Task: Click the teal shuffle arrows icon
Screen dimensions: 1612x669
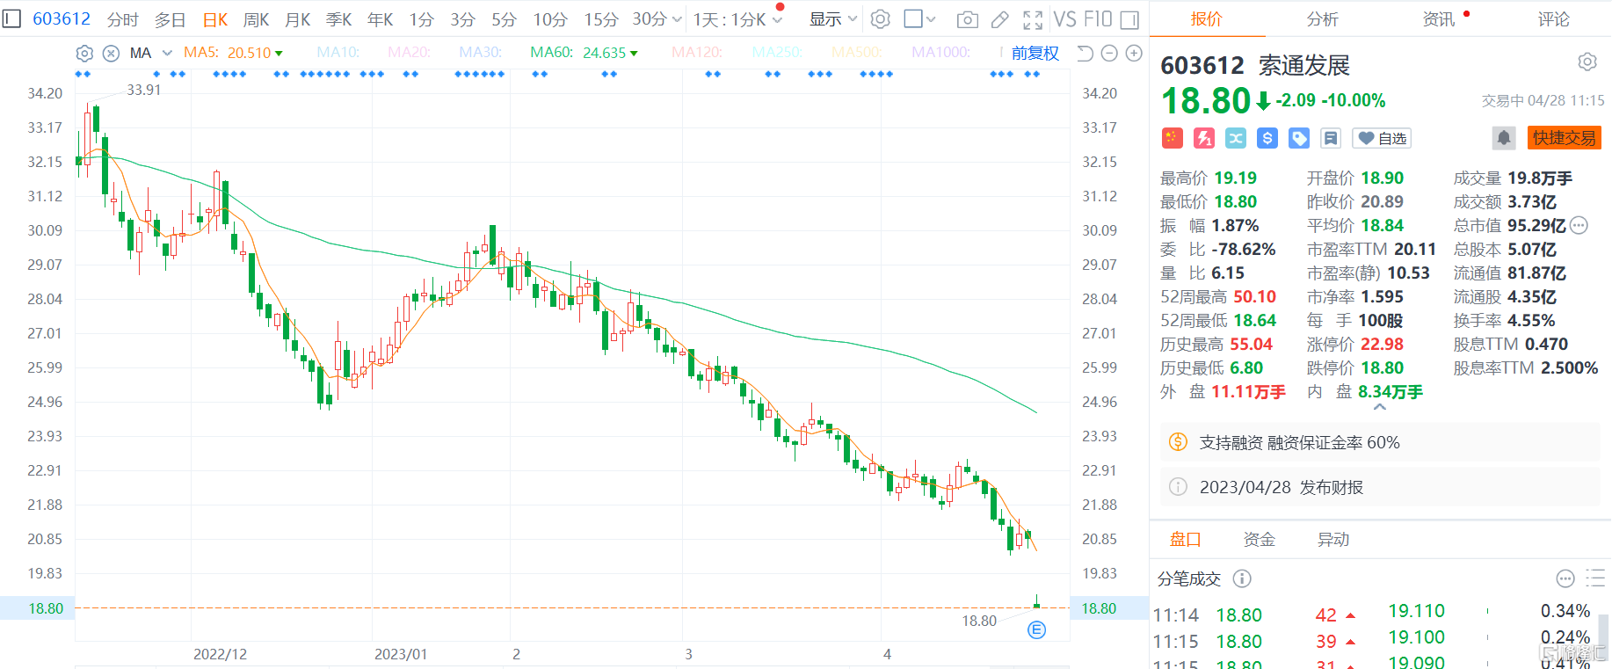Action: [1236, 138]
